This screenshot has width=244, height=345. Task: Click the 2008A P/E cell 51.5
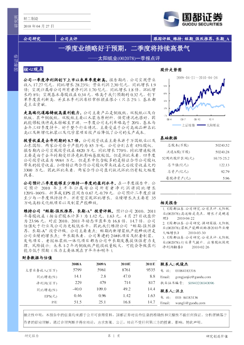[78, 302]
